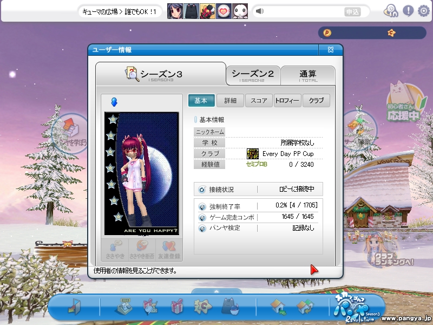The image size is (433, 325).
Task: Click the cookie star C currency icon
Action: pos(391,33)
